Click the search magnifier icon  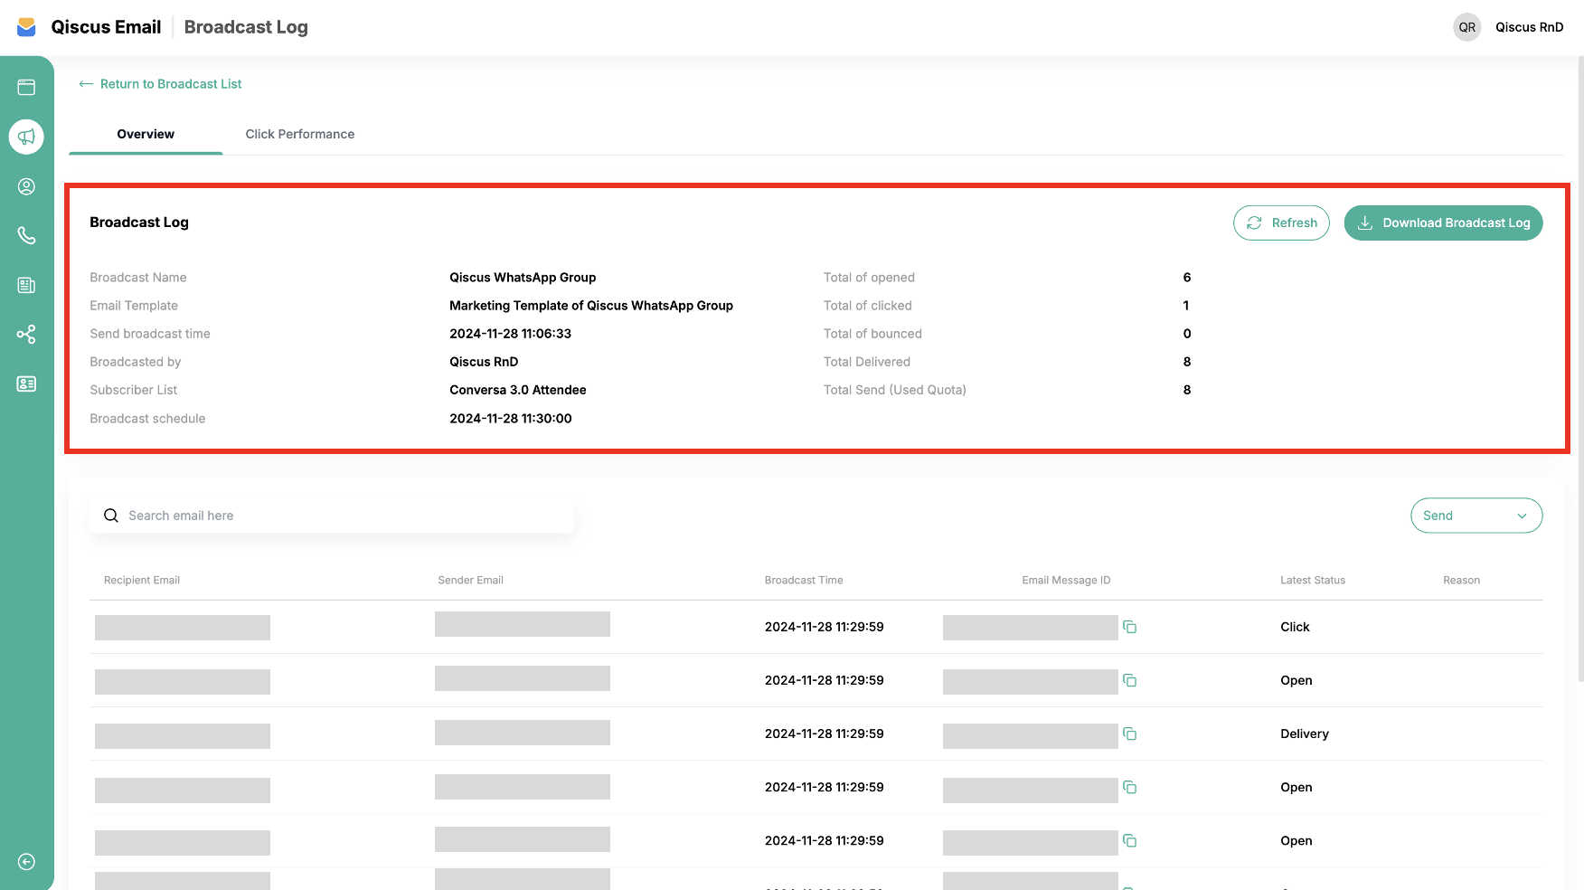[111, 516]
